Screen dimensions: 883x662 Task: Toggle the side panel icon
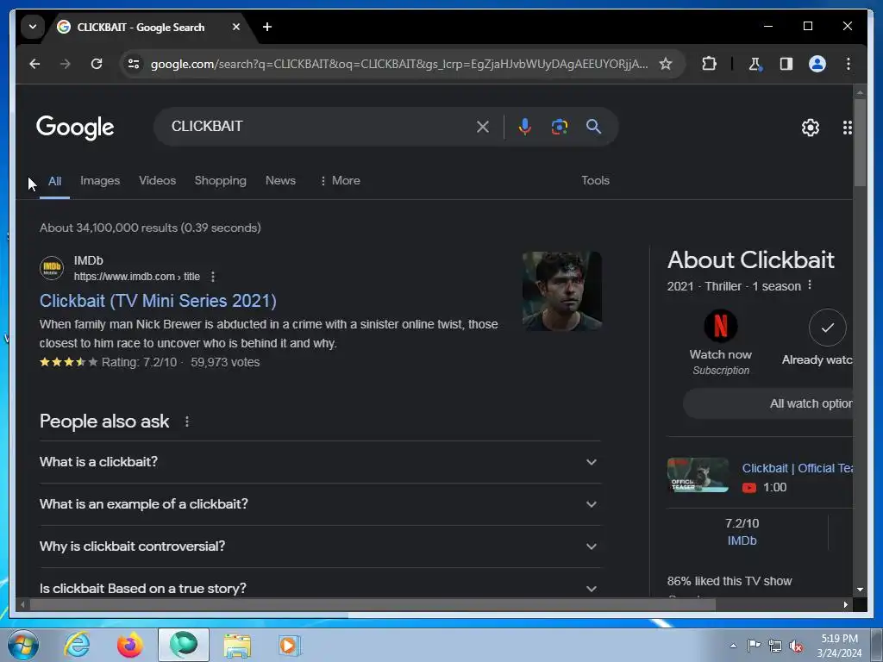tap(786, 64)
